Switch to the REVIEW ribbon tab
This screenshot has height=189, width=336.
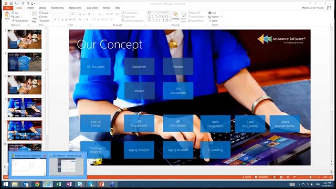click(x=107, y=8)
